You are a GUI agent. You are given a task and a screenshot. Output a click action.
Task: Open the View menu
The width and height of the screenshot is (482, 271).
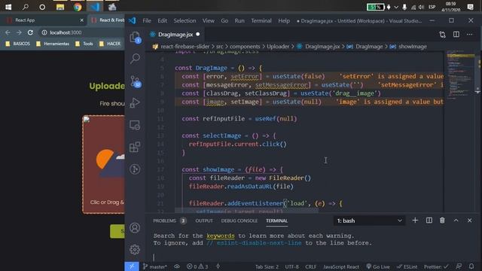[208, 20]
